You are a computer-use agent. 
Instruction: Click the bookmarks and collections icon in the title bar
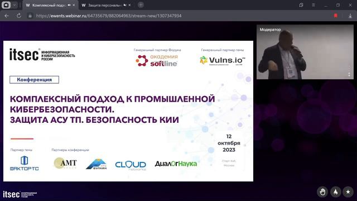point(301,5)
